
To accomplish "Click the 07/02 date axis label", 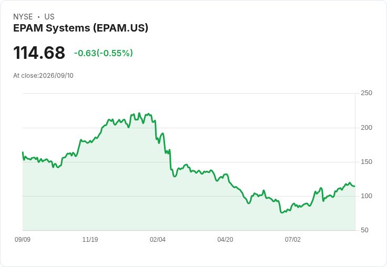I will [293, 240].
